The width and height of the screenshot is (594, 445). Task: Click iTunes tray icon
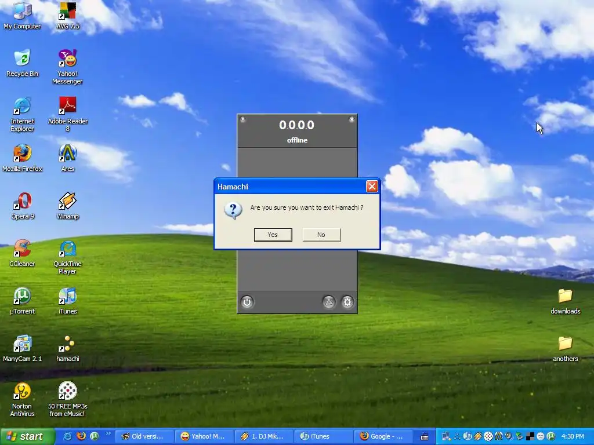[x=468, y=437]
